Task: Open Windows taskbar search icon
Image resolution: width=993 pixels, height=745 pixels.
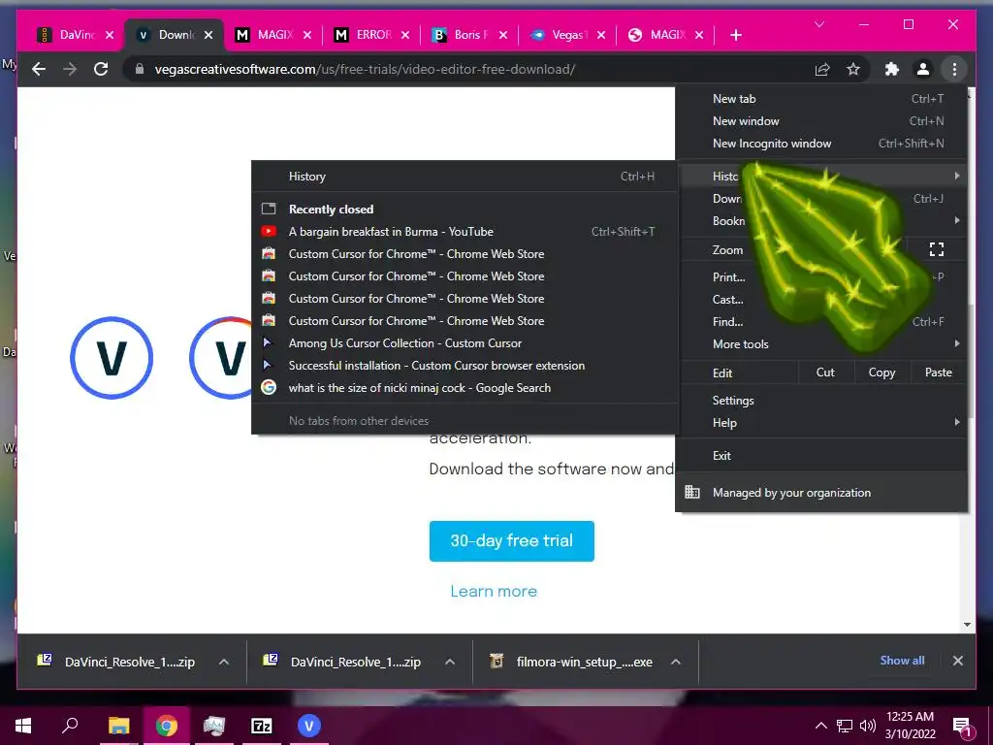Action: 70,726
